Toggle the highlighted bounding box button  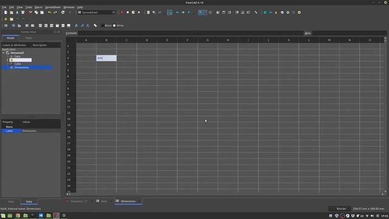click(170, 12)
